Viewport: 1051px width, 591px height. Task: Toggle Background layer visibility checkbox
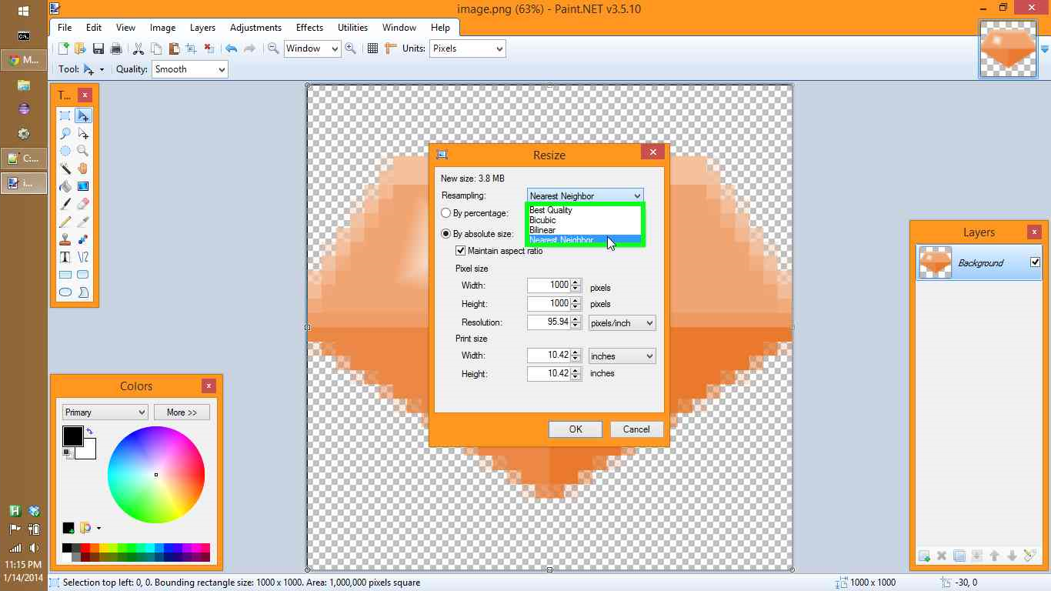click(1035, 262)
